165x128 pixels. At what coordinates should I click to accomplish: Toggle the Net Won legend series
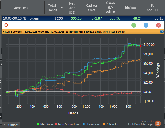point(45,124)
